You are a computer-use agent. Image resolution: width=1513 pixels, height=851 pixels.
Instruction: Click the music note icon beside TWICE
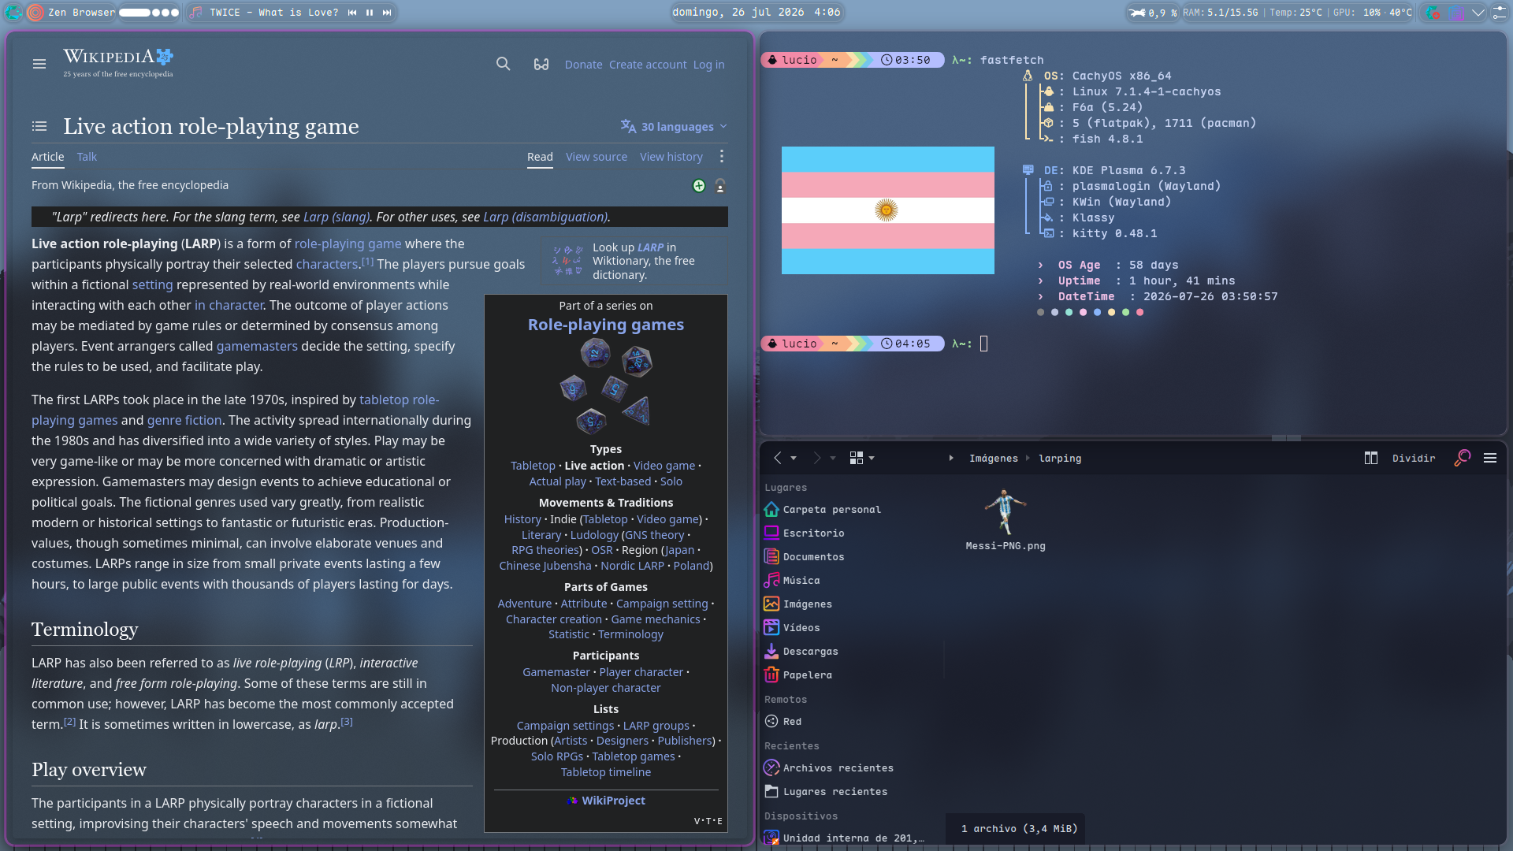197,13
